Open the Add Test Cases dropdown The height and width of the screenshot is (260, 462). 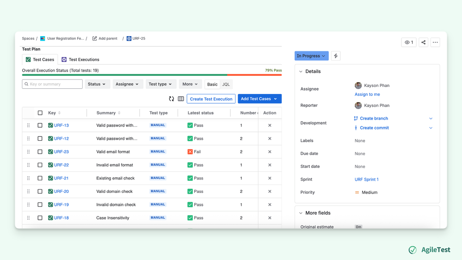coord(259,99)
